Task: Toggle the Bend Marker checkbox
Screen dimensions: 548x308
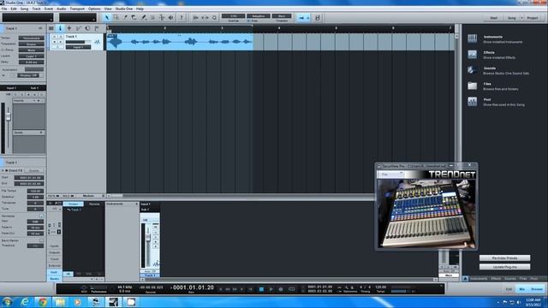Action: click(41, 240)
